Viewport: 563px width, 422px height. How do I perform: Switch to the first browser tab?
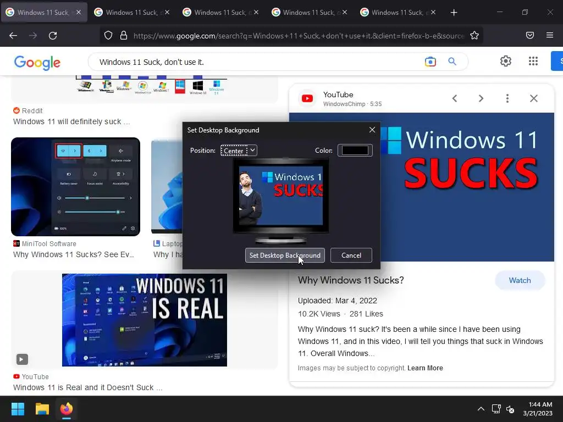click(44, 13)
